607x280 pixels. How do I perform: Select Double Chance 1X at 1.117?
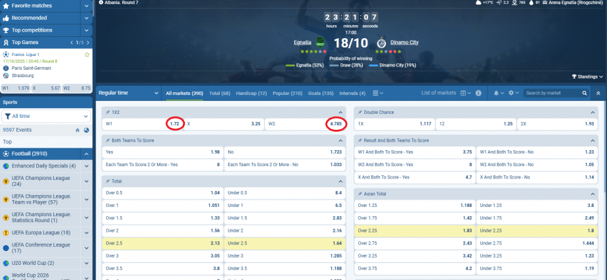[x=394, y=124]
